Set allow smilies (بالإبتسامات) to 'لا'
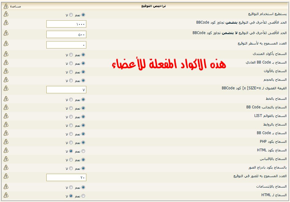 71,187
